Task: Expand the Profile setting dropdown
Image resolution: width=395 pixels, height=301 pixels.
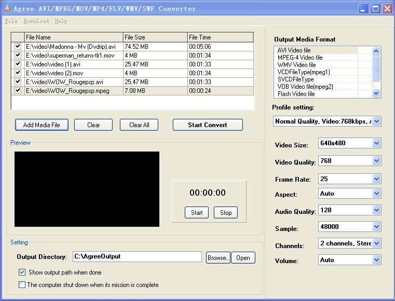Action: [x=377, y=121]
